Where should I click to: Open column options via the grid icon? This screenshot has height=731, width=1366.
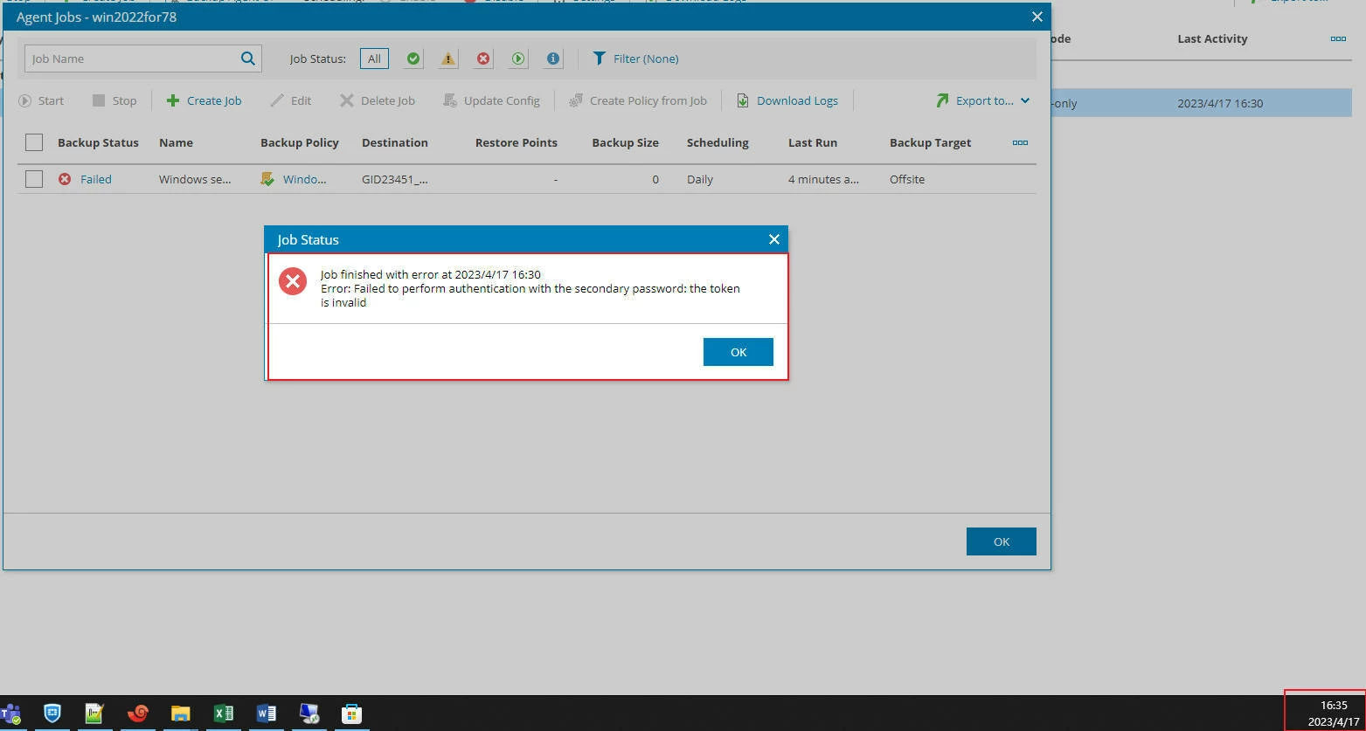(x=1019, y=142)
